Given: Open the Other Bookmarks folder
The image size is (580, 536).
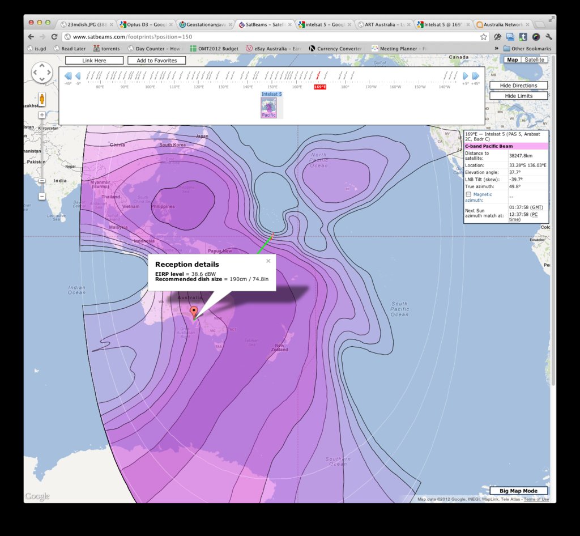Looking at the screenshot, I should click(527, 49).
